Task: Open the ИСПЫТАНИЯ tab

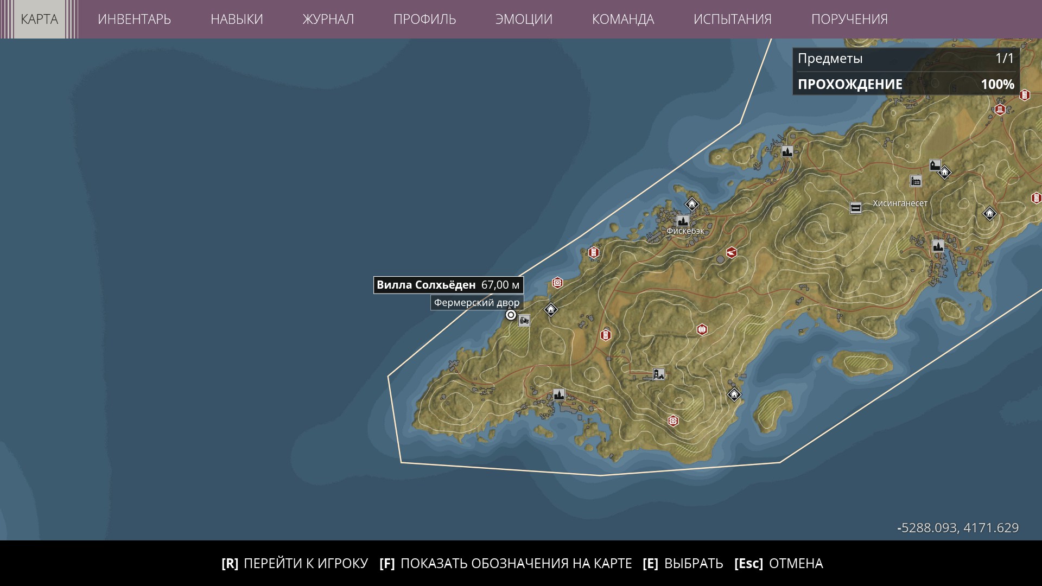Action: click(x=733, y=19)
